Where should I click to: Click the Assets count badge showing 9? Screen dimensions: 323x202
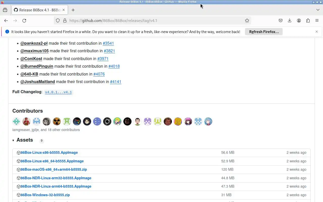tap(42, 141)
